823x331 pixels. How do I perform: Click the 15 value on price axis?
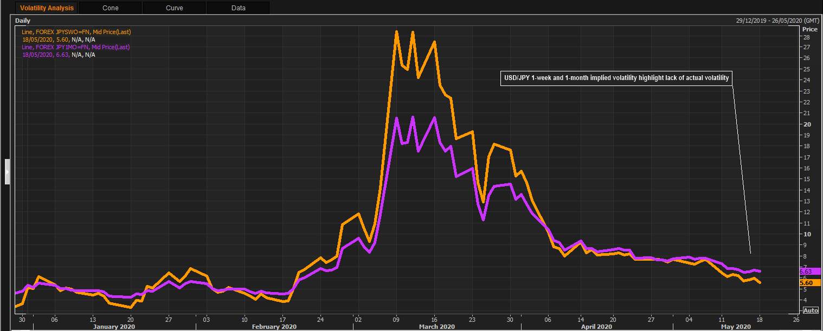pos(807,179)
